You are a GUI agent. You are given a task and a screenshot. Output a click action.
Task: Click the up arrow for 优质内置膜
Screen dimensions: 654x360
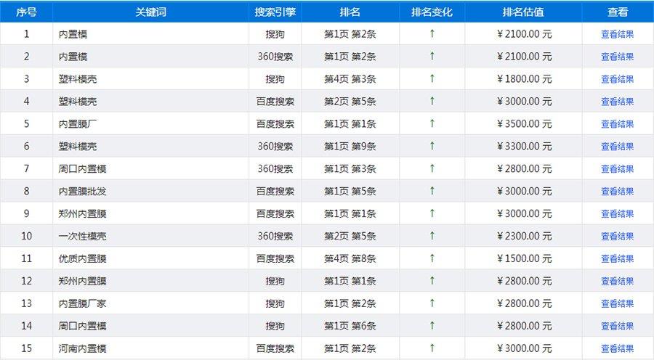tap(432, 258)
